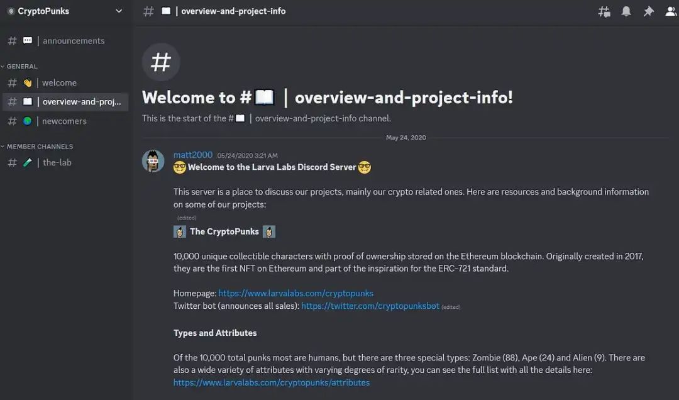
Task: Open the Threads icon in channel header
Action: click(604, 11)
